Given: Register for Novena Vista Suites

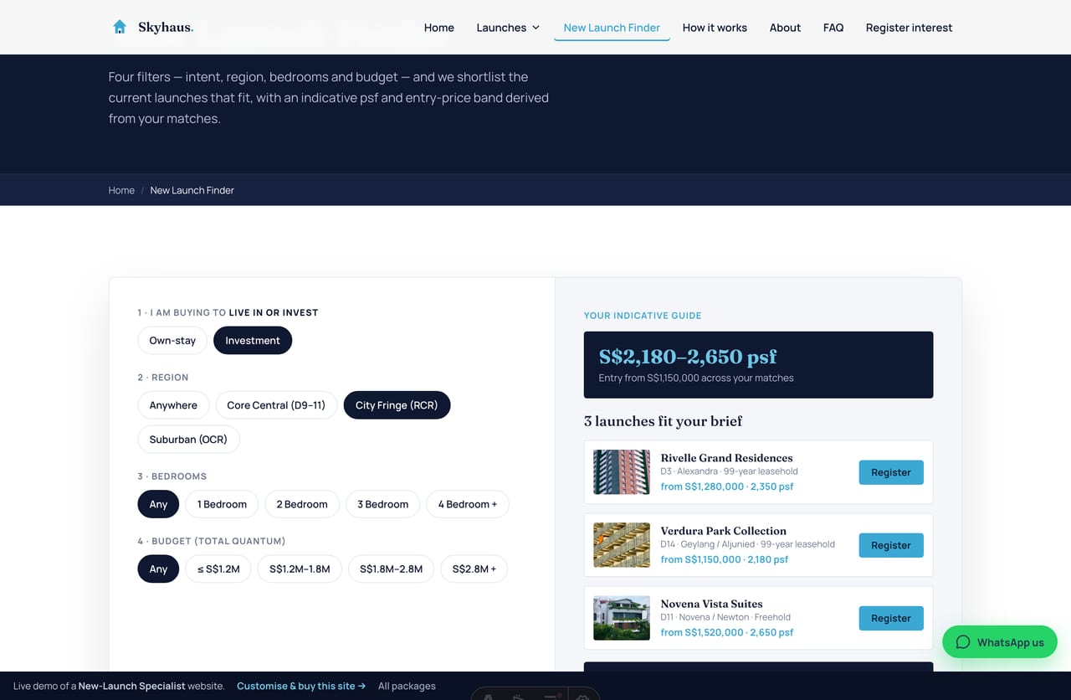Looking at the screenshot, I should click(891, 618).
